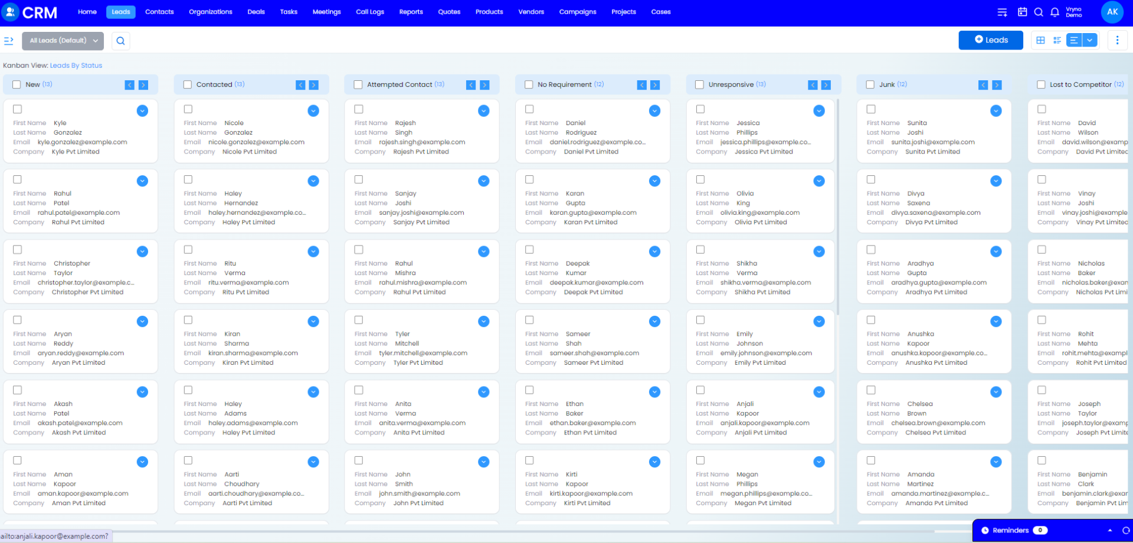The height and width of the screenshot is (543, 1133).
Task: Open the dropdown arrow beside the kanban view toggle
Action: pos(1091,40)
